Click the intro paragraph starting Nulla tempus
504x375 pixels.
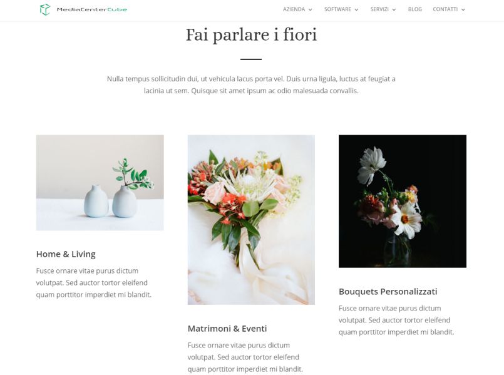251,85
